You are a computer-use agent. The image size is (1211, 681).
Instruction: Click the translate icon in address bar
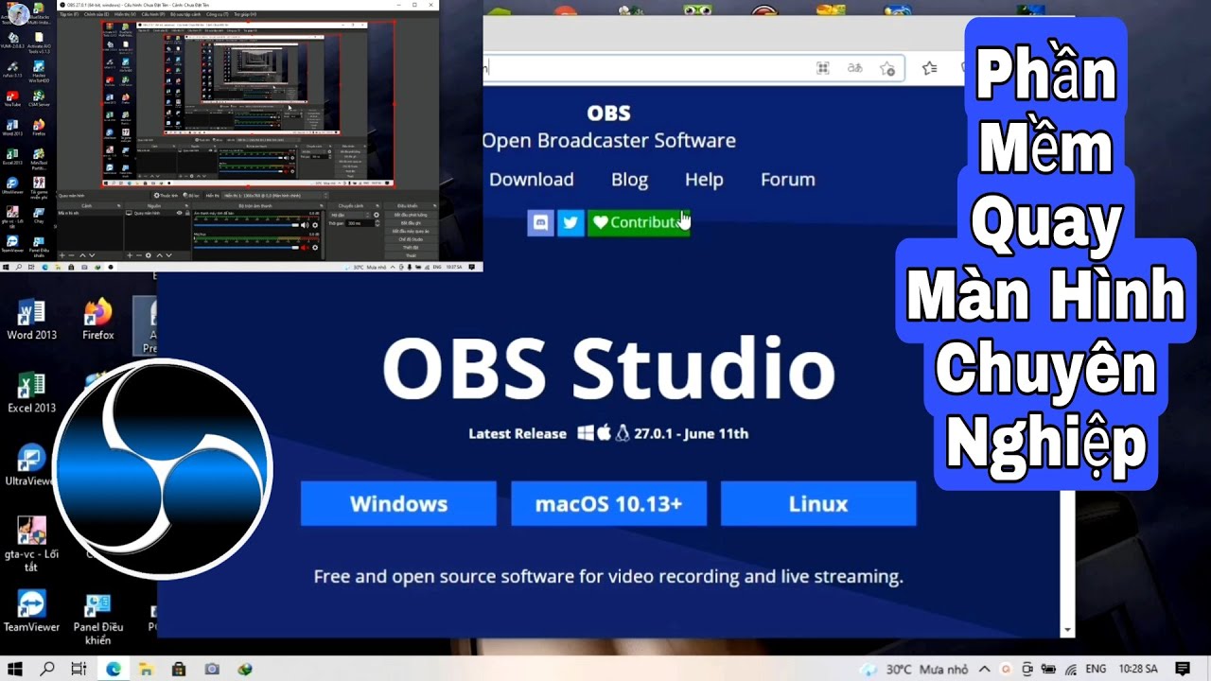coord(854,68)
